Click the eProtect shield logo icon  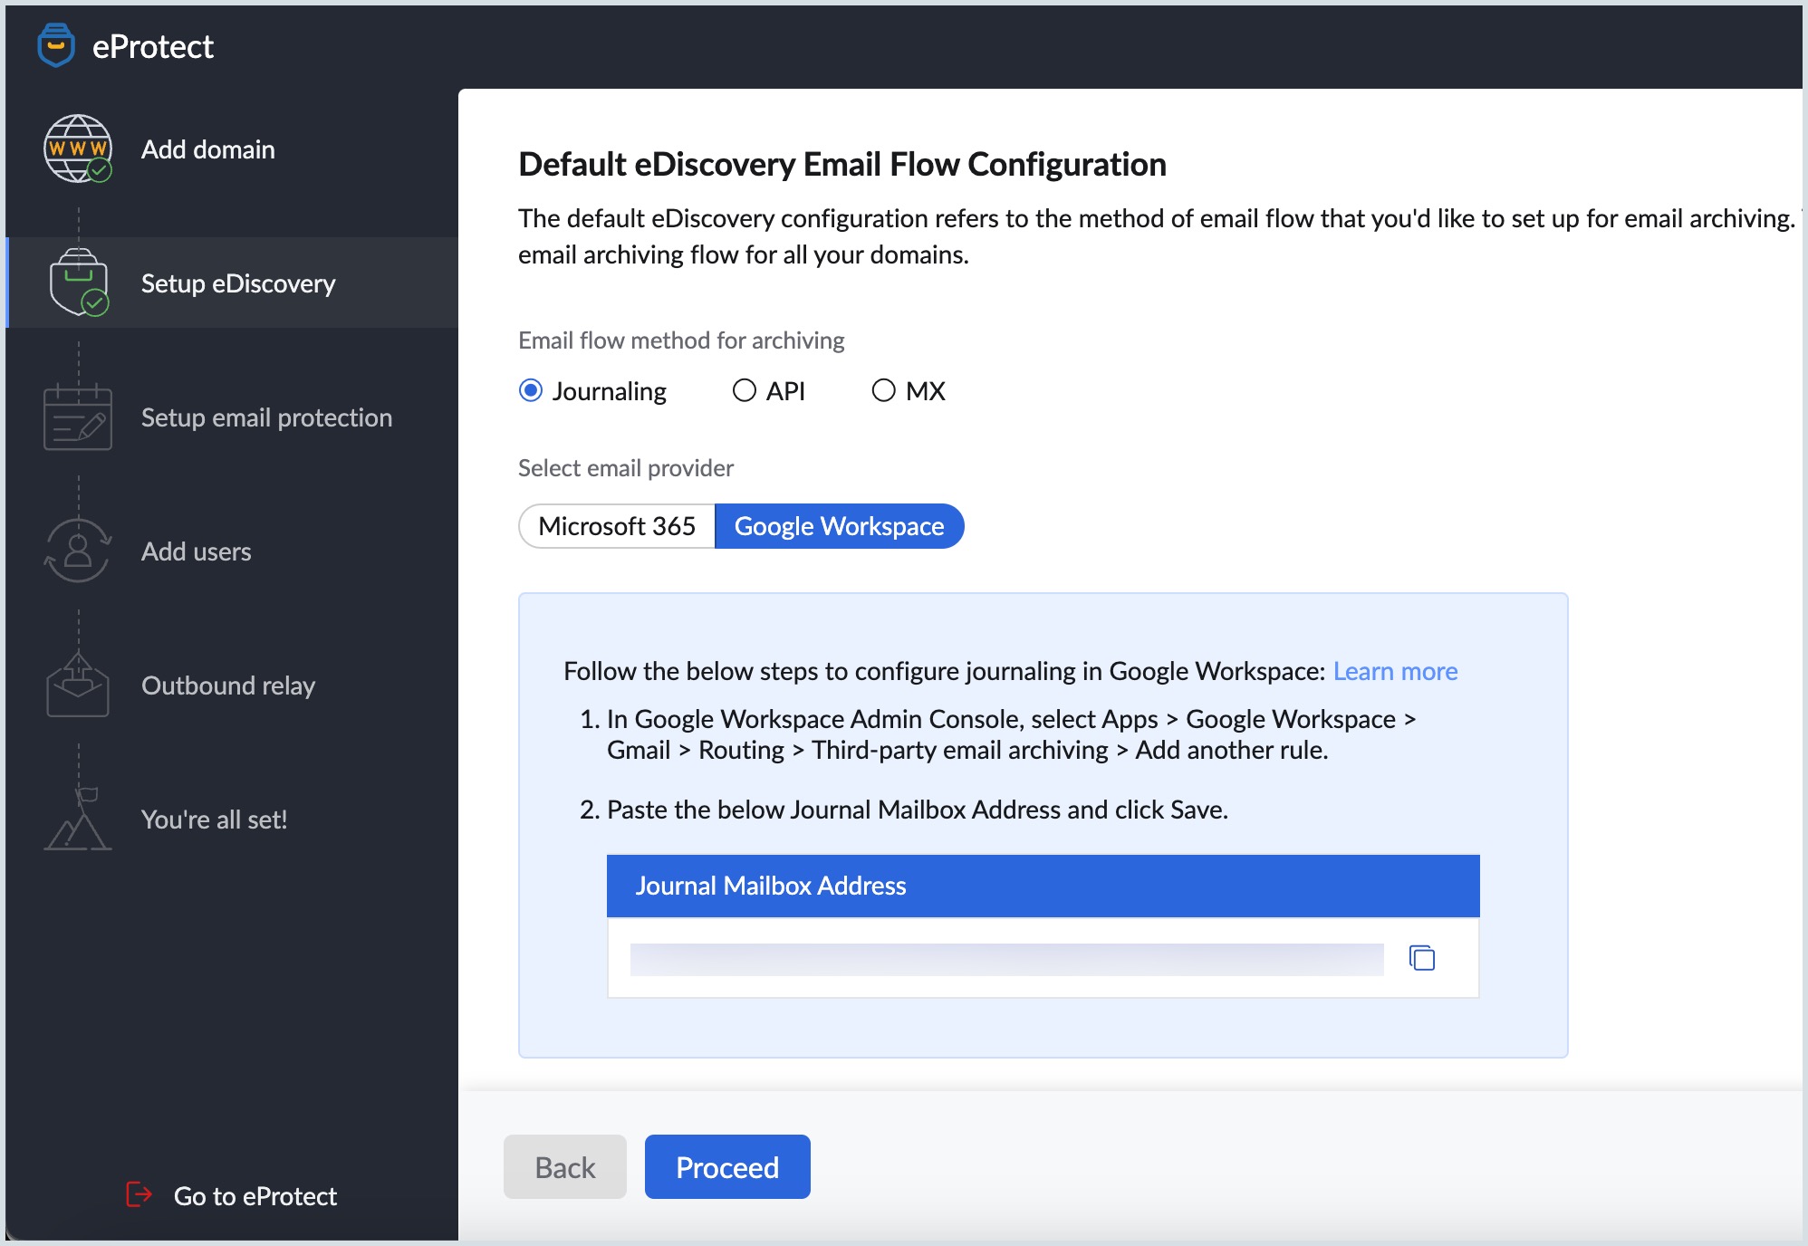point(56,45)
